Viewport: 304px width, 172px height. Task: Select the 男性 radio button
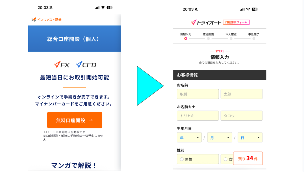pyautogui.click(x=182, y=159)
